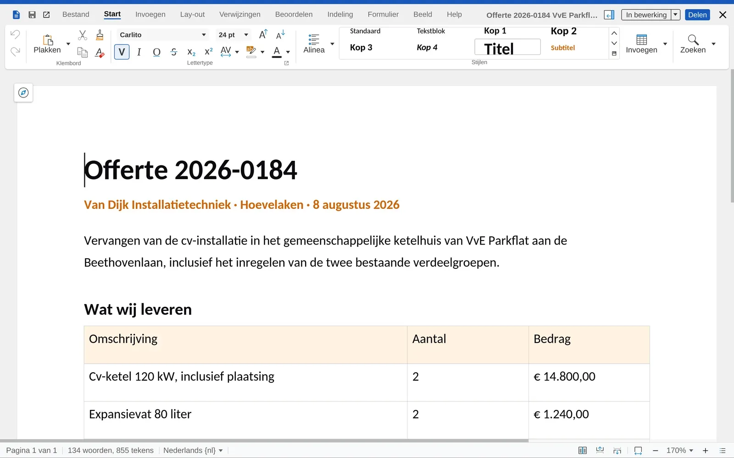The width and height of the screenshot is (734, 458).
Task: Click the Alinea paragraph button
Action: coord(314,44)
